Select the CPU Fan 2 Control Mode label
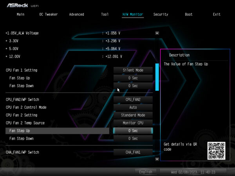 pos(26,107)
